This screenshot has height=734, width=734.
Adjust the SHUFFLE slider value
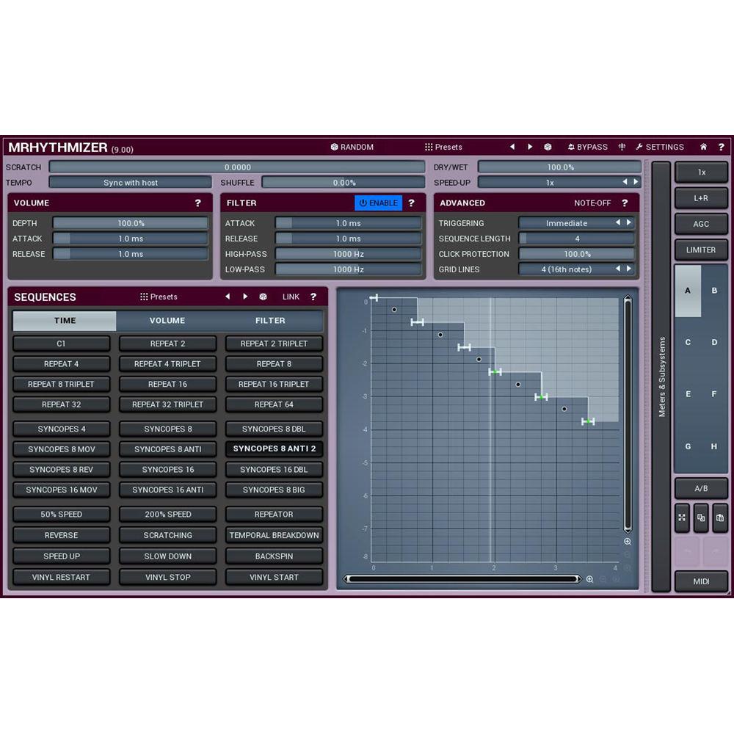pos(343,182)
